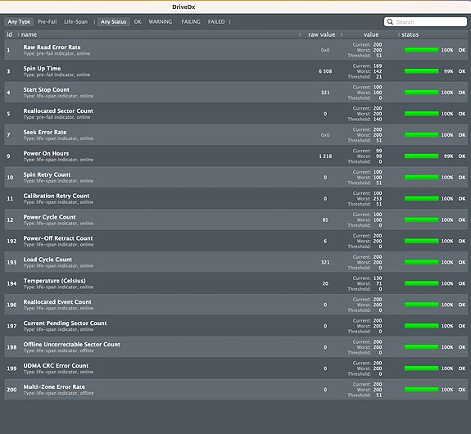Click the 99% status of Spin Up Time
471x434 pixels.
click(x=448, y=71)
